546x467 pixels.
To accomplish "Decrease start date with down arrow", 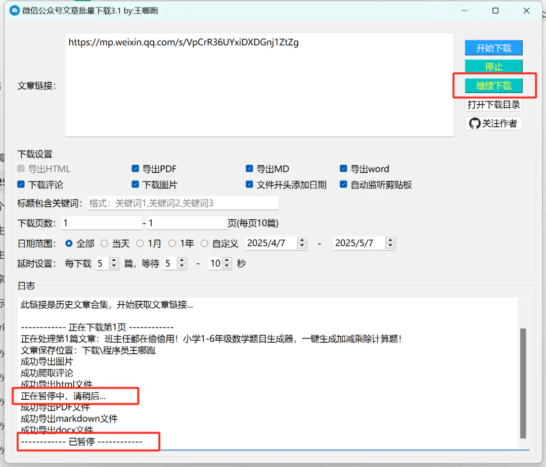I will (x=302, y=246).
